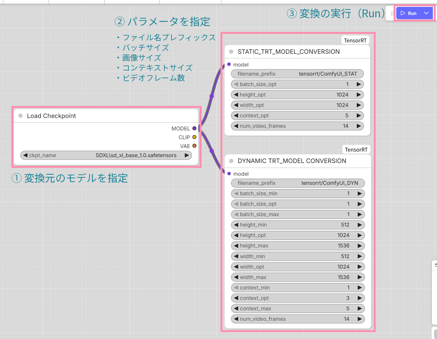Click the CLIP output port
This screenshot has height=339, width=437.
pyautogui.click(x=194, y=137)
